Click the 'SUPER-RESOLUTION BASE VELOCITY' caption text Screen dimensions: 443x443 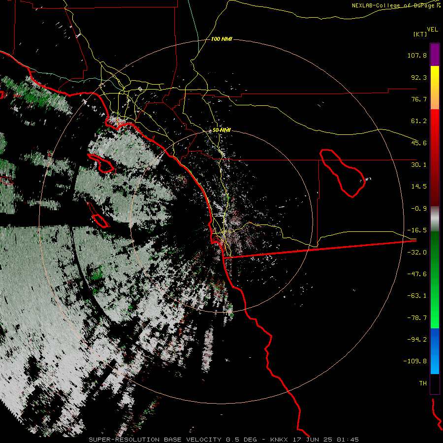[155, 440]
